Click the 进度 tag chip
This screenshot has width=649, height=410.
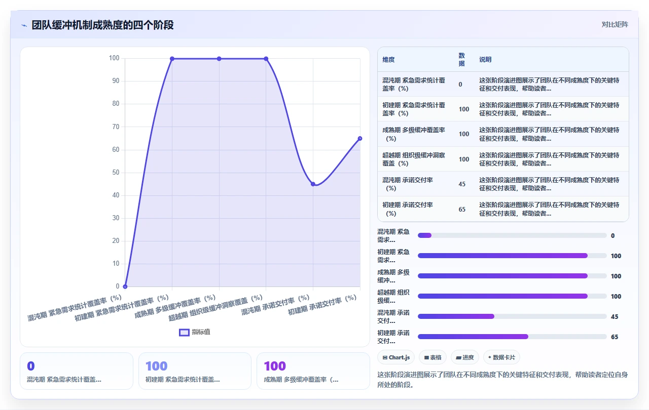pos(465,357)
